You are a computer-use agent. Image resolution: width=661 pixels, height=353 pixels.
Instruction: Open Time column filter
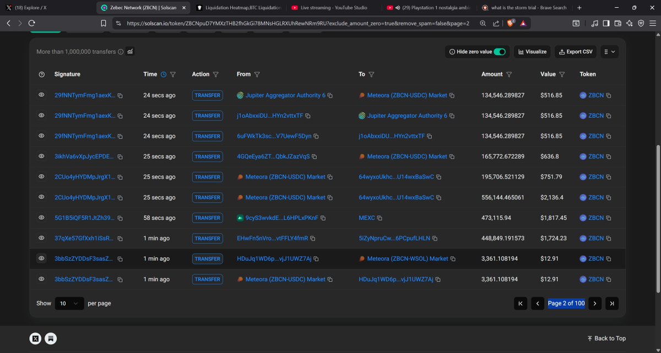coord(173,74)
